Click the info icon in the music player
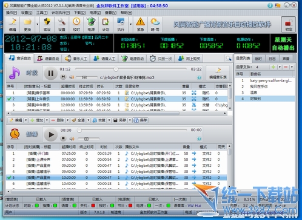The width and height of the screenshot is (302, 220). tap(199, 77)
